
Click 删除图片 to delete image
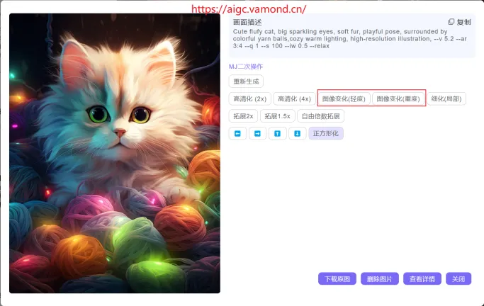point(380,279)
